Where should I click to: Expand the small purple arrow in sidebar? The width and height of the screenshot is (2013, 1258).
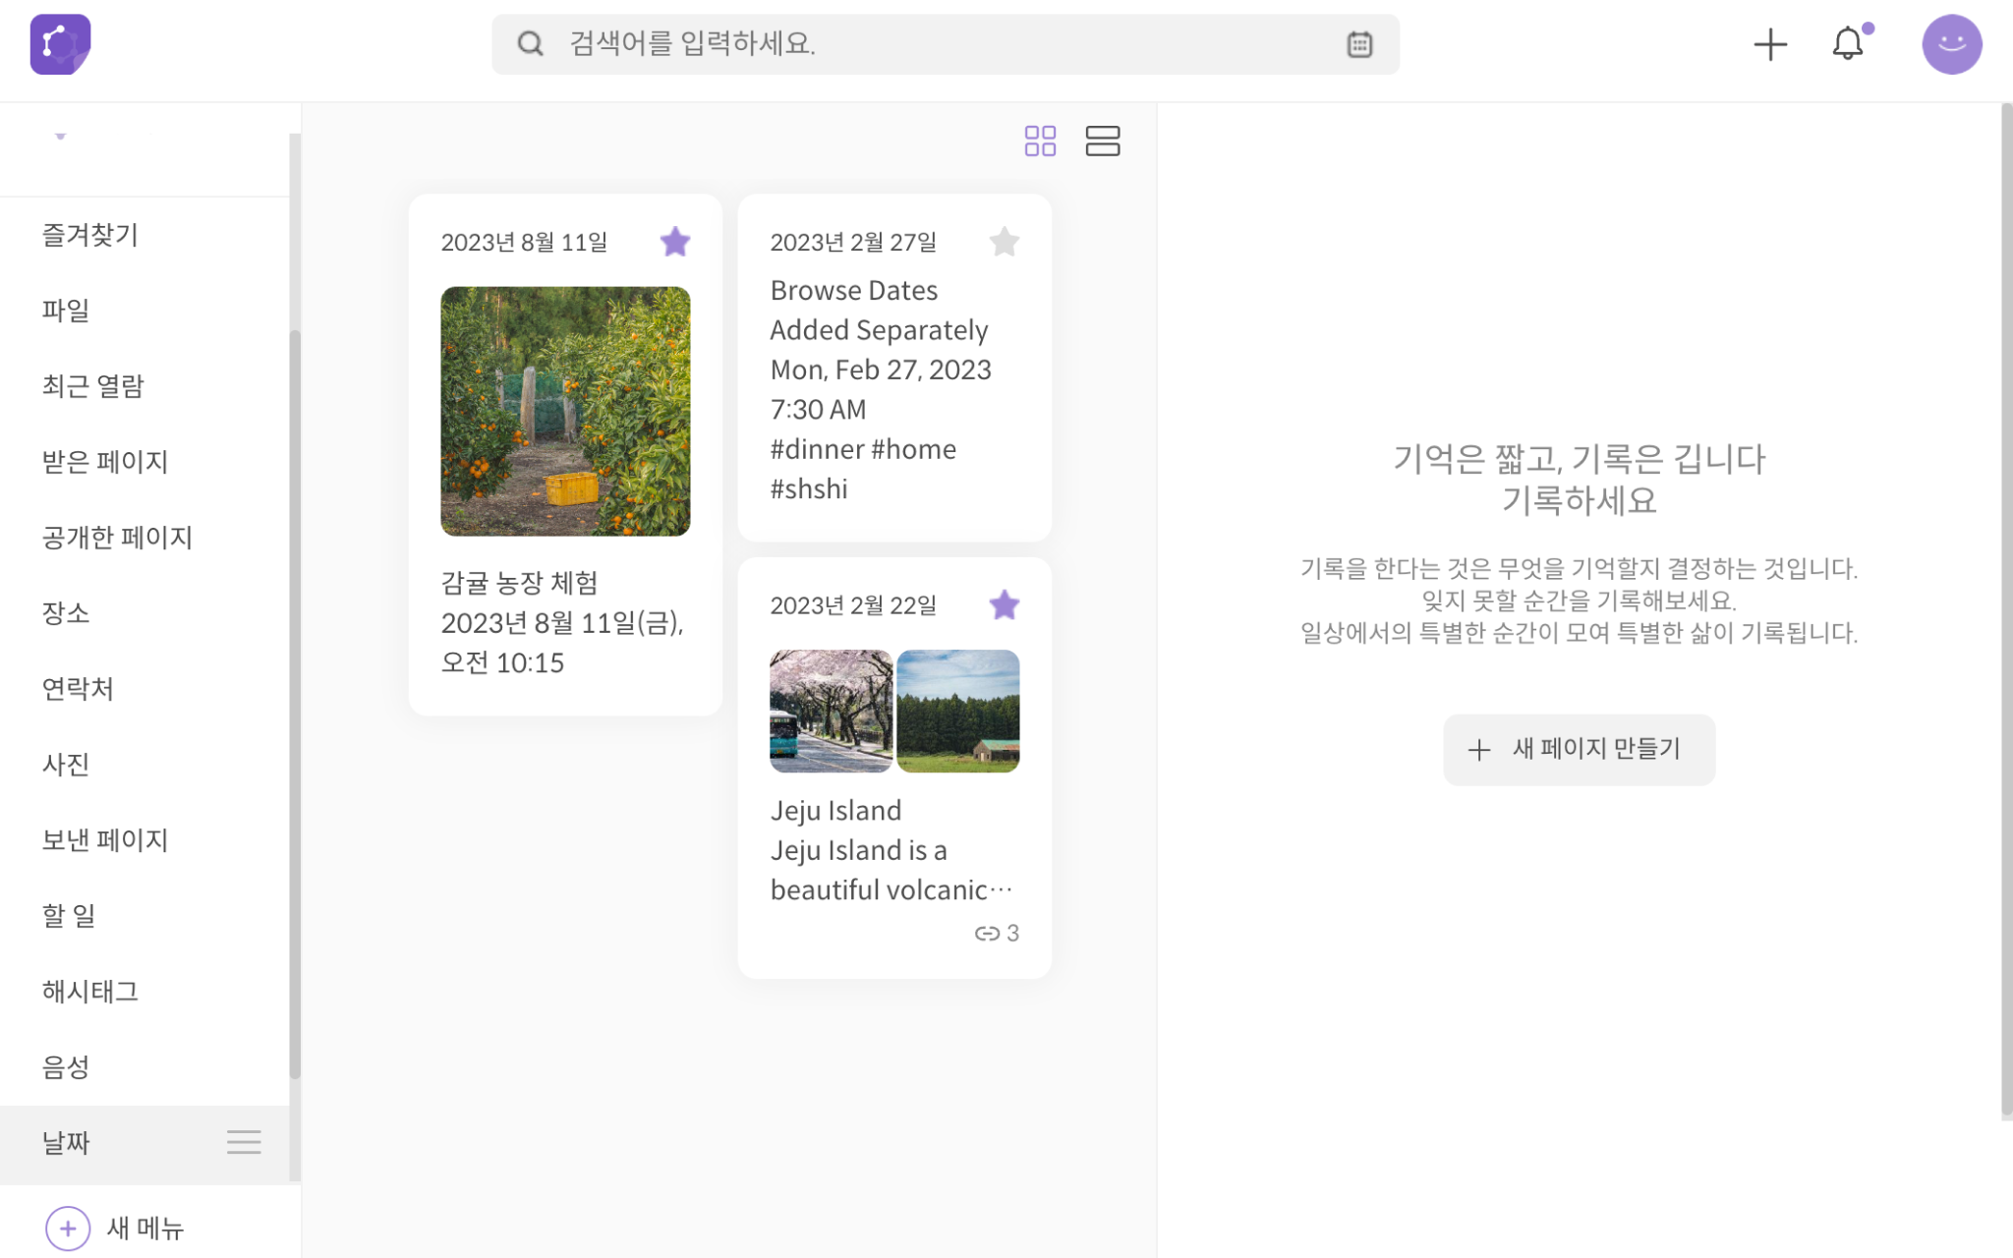(61, 137)
